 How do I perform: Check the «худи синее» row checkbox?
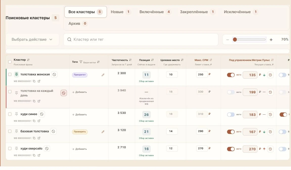[10, 114]
